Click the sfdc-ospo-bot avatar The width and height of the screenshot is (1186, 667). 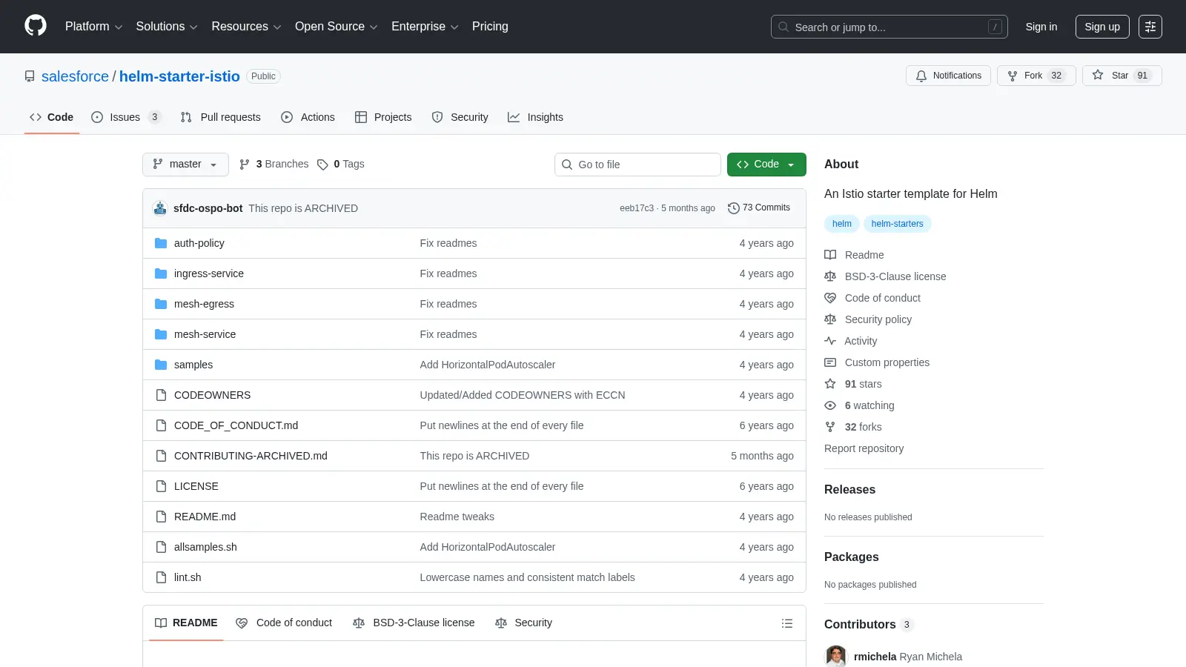160,208
